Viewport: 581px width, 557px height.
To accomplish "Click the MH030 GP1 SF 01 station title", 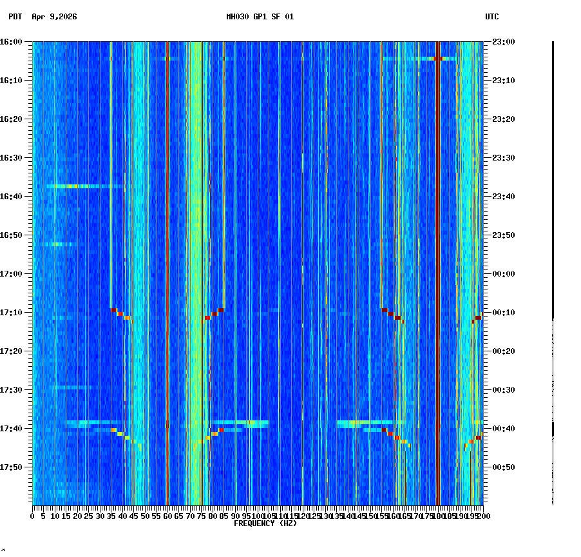I will point(262,17).
